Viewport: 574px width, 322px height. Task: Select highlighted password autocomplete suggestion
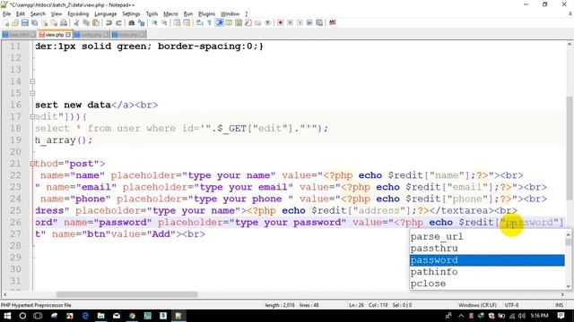487,260
